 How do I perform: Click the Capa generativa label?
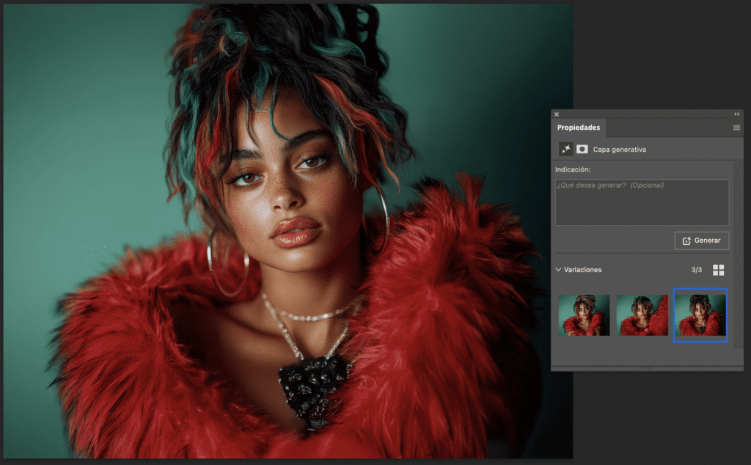pos(620,150)
